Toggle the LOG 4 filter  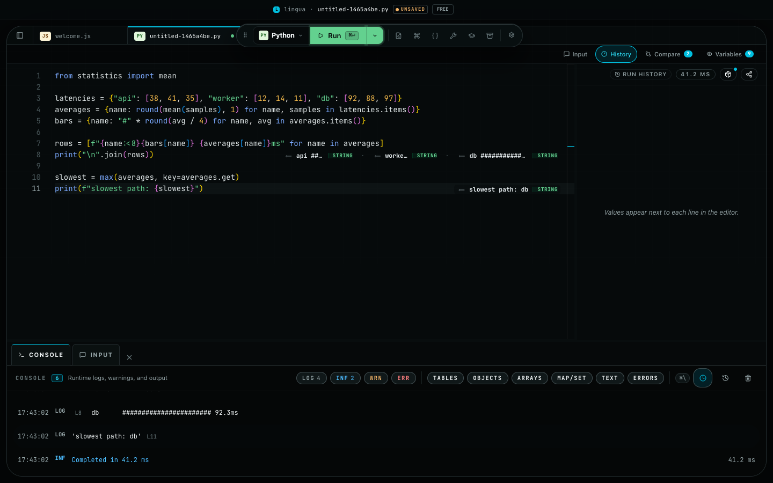(311, 378)
